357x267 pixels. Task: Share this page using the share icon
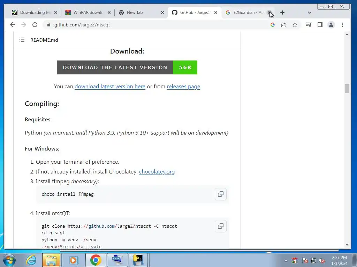(x=284, y=25)
